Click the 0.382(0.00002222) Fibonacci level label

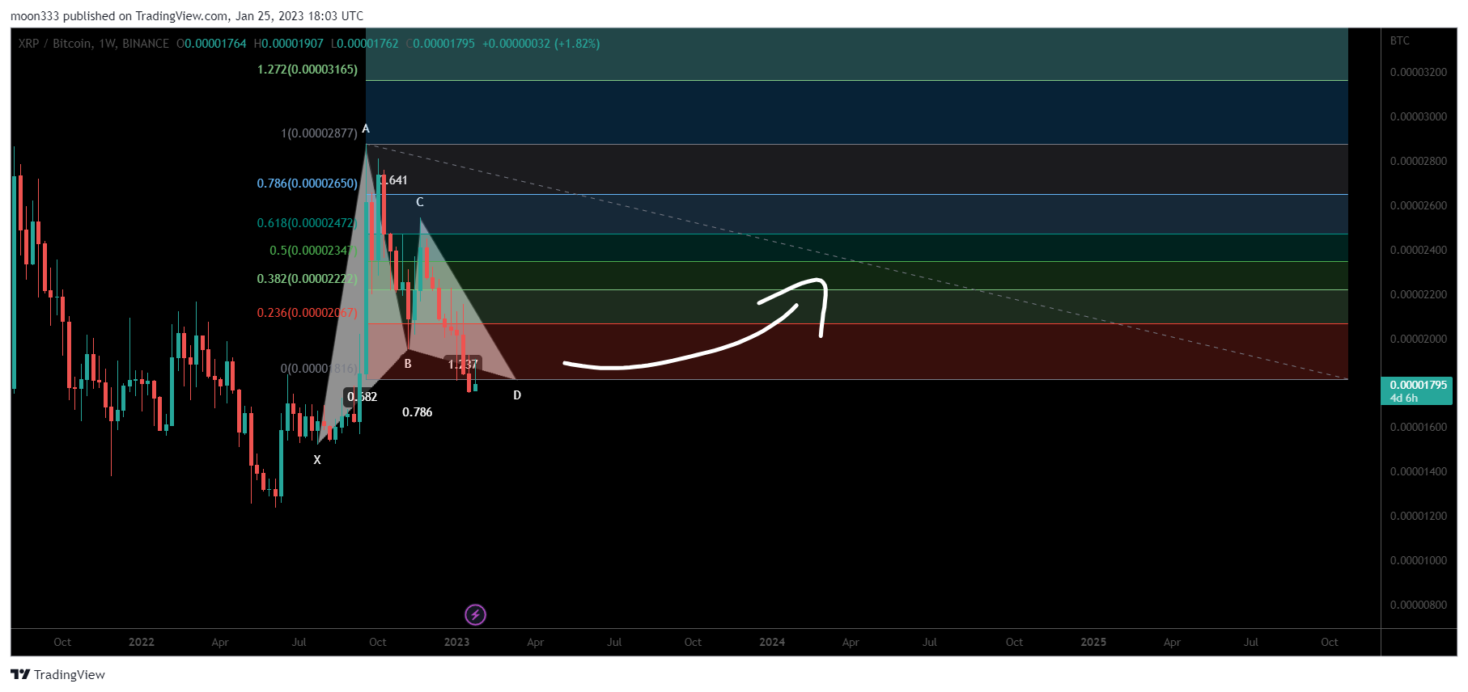[308, 279]
